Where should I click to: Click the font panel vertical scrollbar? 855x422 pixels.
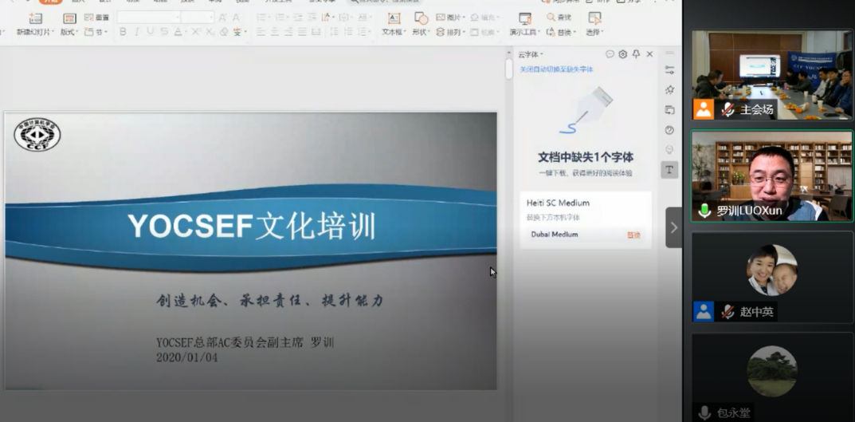click(x=508, y=69)
